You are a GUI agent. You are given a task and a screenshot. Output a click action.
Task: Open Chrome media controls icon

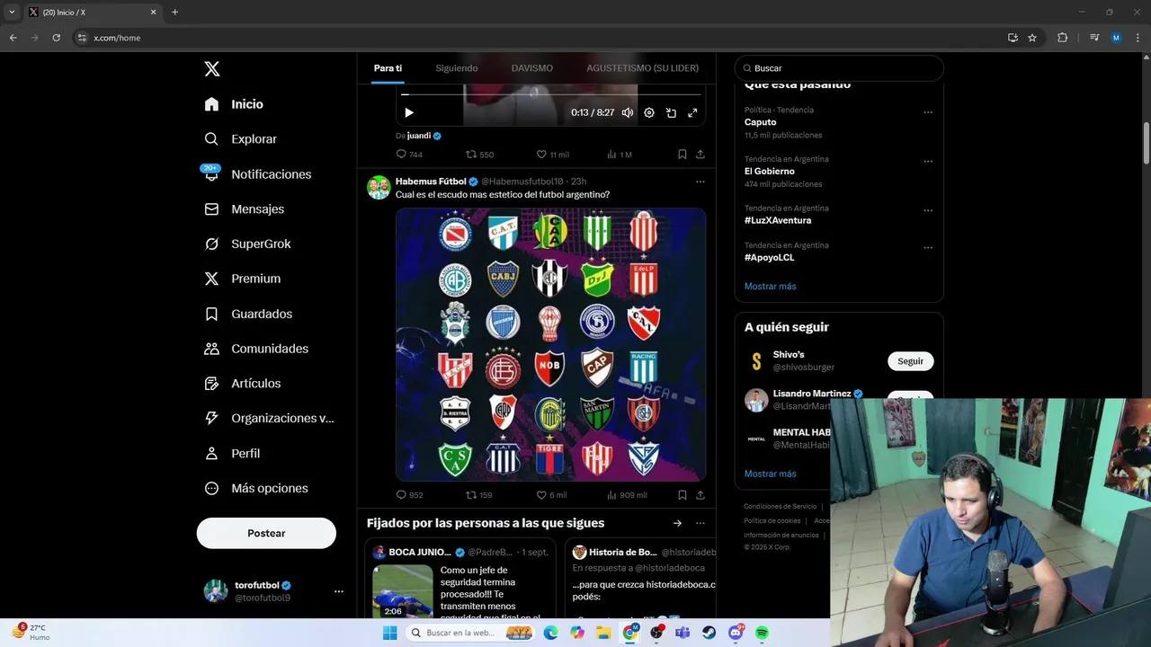click(x=1094, y=38)
